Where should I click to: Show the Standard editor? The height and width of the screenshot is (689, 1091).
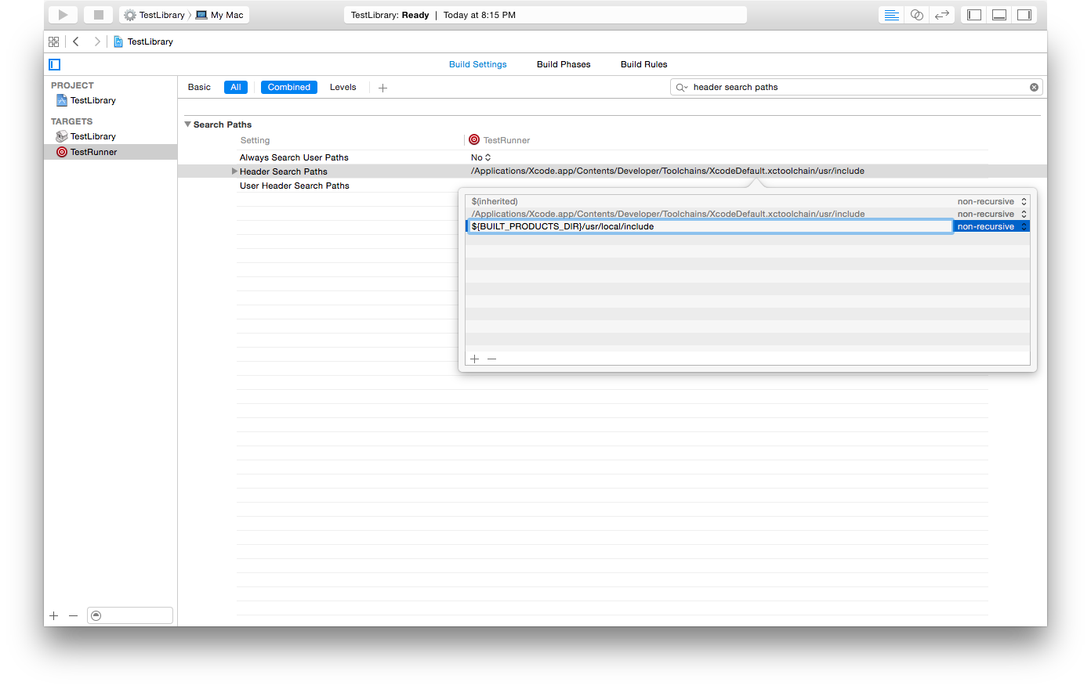pos(891,15)
